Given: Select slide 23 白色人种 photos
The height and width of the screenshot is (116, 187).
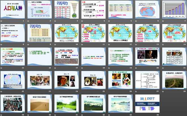Looking at the screenshot, I should 39,80.
